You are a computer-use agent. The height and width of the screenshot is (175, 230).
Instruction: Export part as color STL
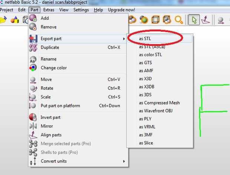pos(160,55)
